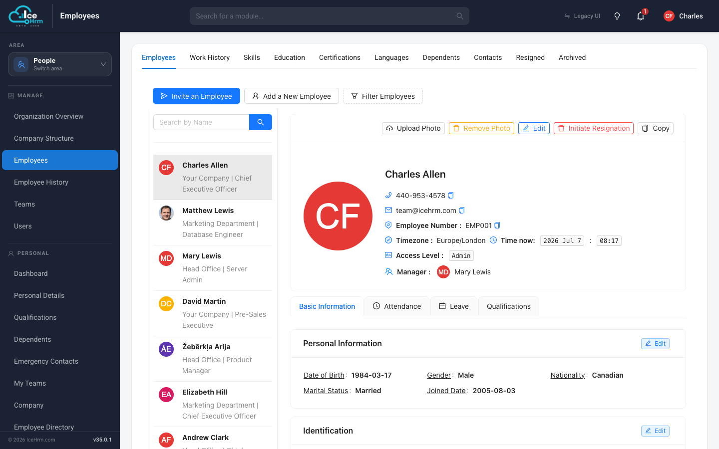Click the clock icon before Time now
This screenshot has height=449, width=719.
click(x=493, y=240)
